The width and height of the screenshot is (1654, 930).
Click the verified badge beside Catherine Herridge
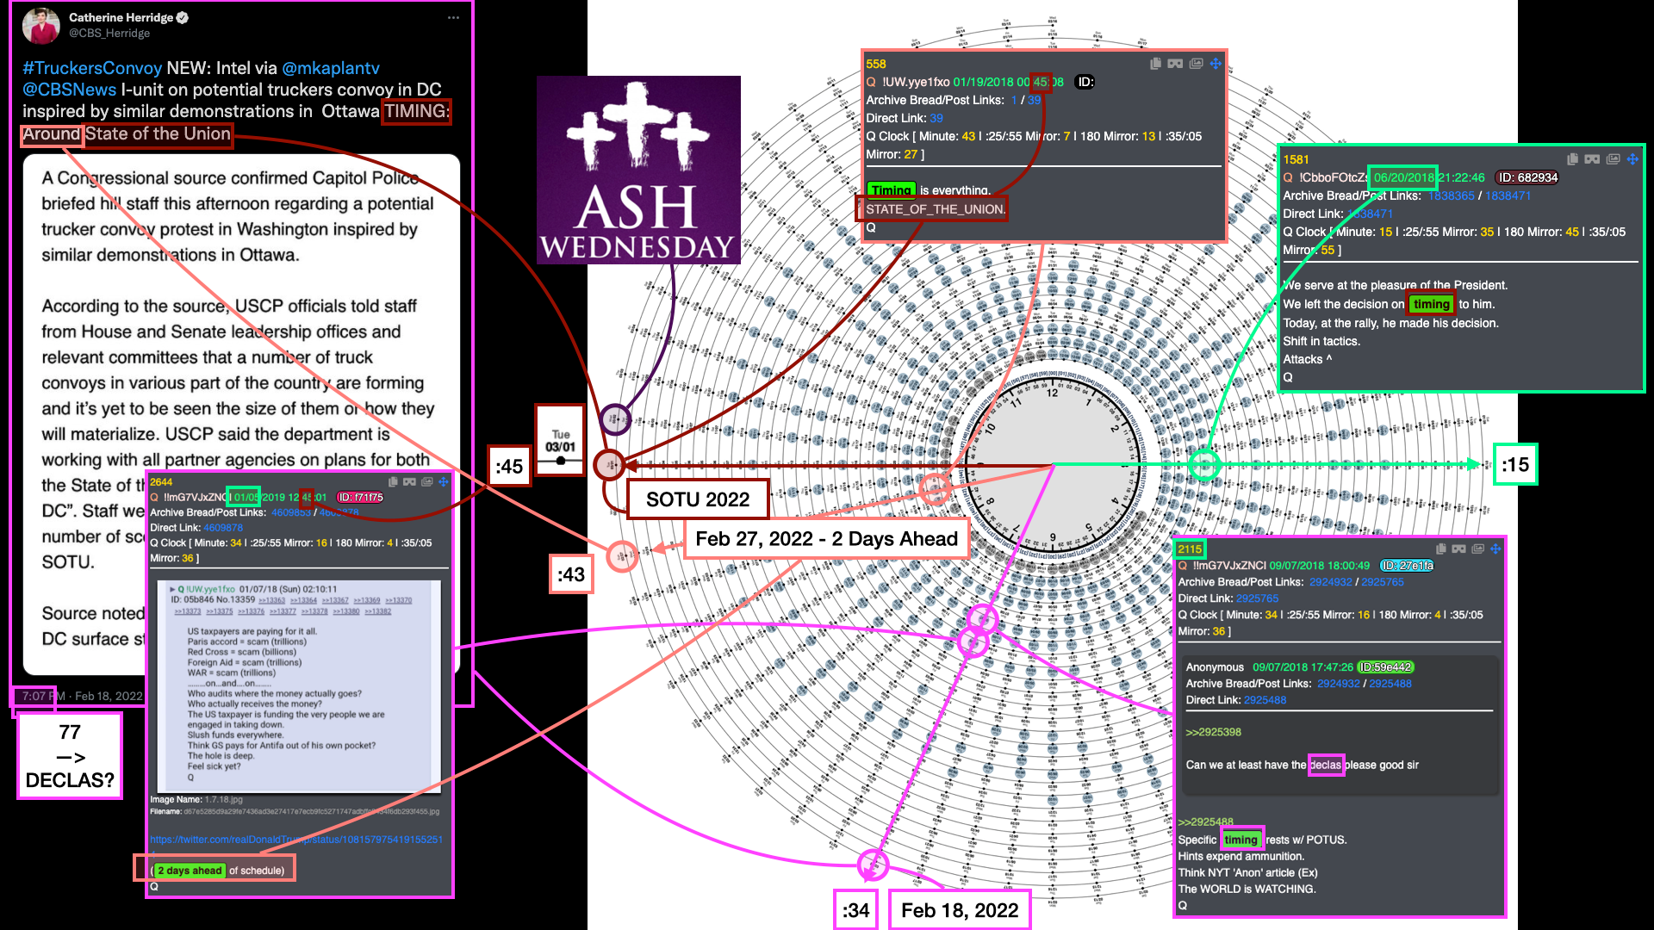(183, 17)
